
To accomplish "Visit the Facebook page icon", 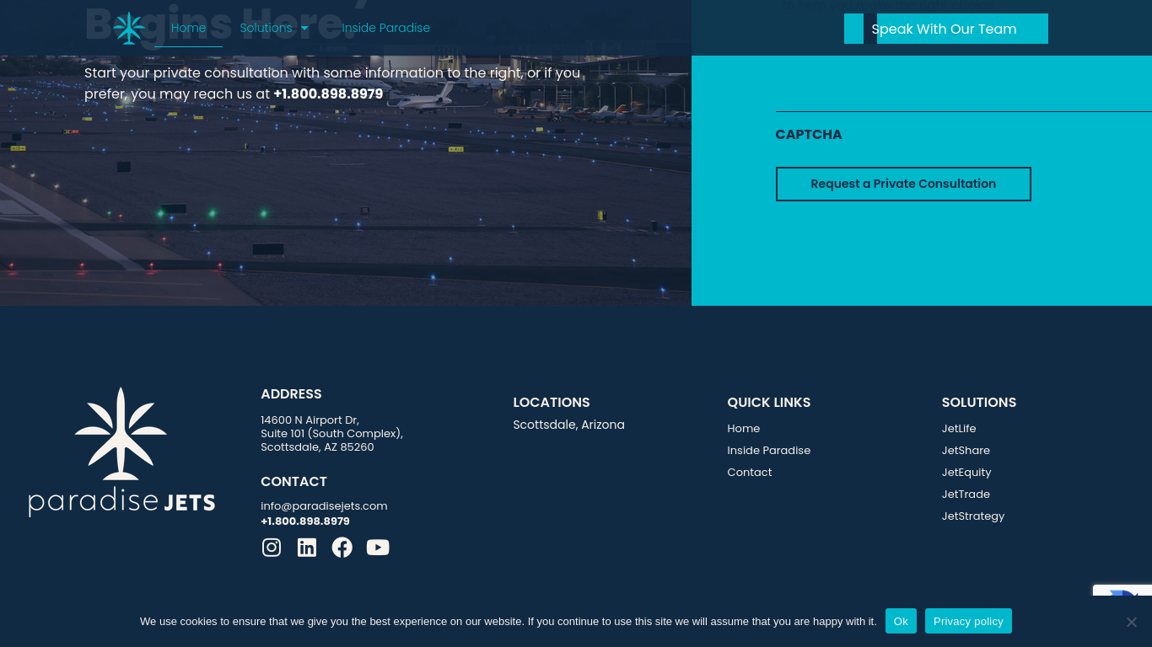I will 342,548.
